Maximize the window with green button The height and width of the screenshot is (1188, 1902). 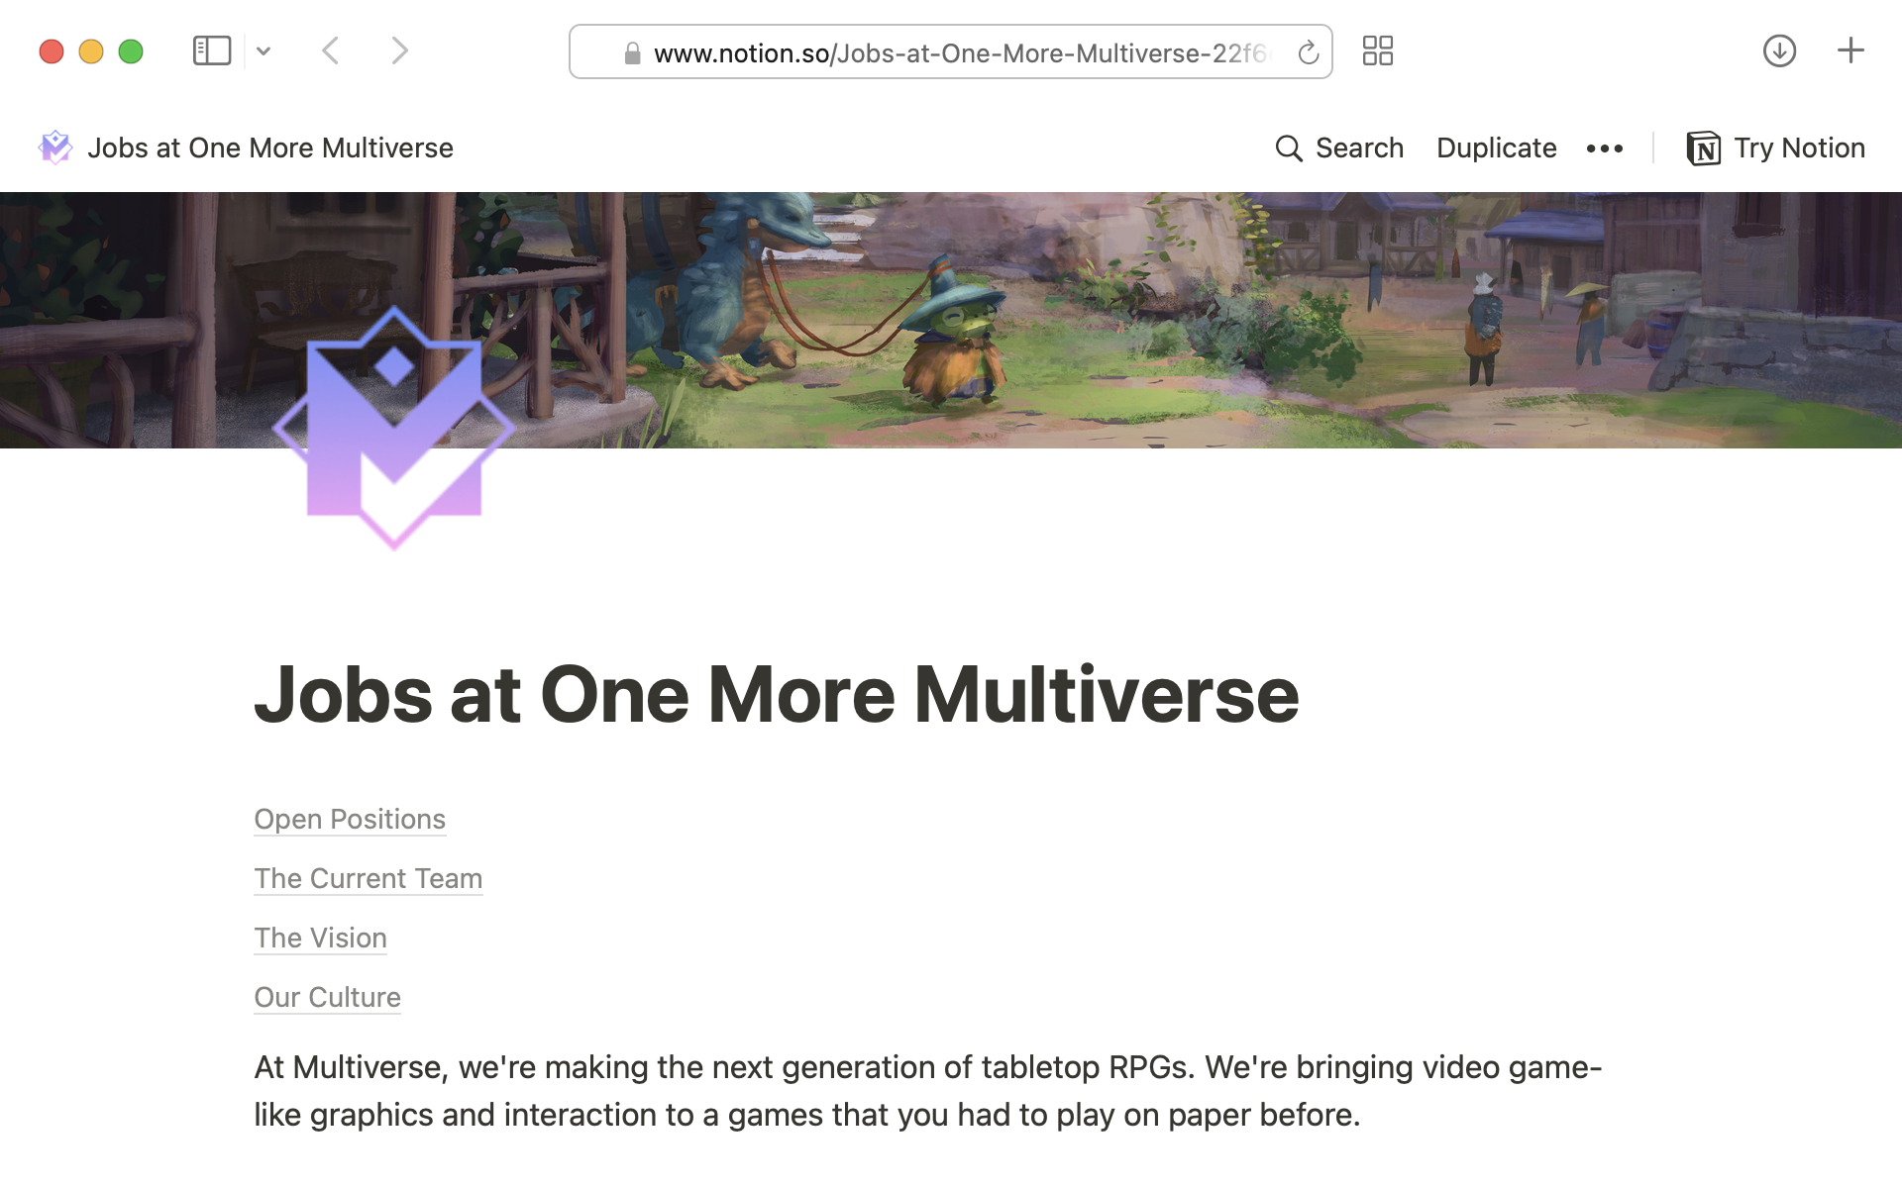point(131,51)
